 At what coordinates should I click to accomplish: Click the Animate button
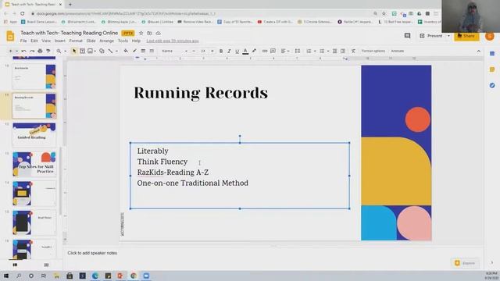[x=398, y=51]
